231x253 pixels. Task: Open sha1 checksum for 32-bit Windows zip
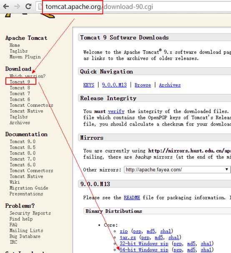[x=206, y=244]
